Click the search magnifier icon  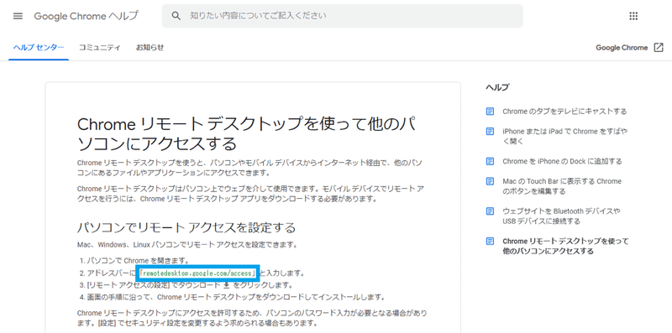click(x=176, y=16)
